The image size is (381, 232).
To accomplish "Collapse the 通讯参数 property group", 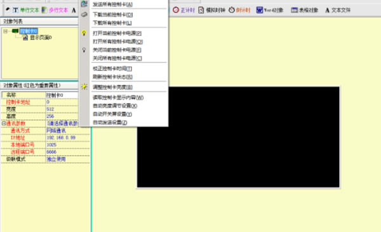I will (4, 123).
